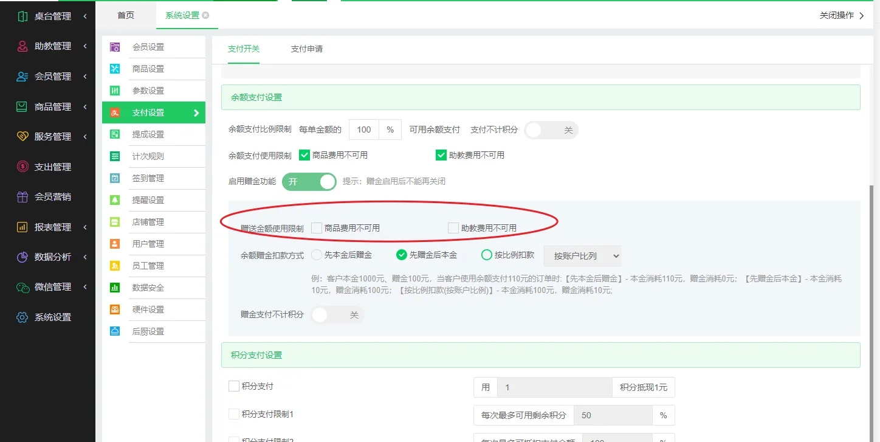The width and height of the screenshot is (880, 442).
Task: Expand the 关闭操作 menu
Action: click(841, 16)
